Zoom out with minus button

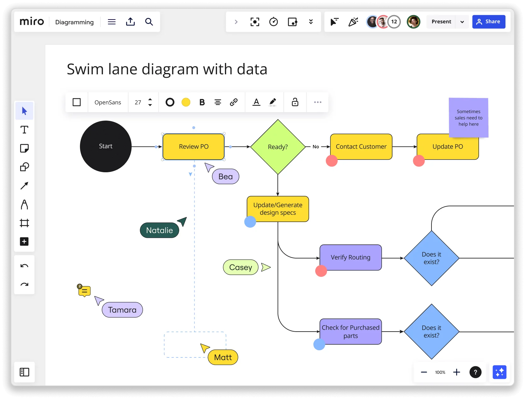[x=424, y=372]
